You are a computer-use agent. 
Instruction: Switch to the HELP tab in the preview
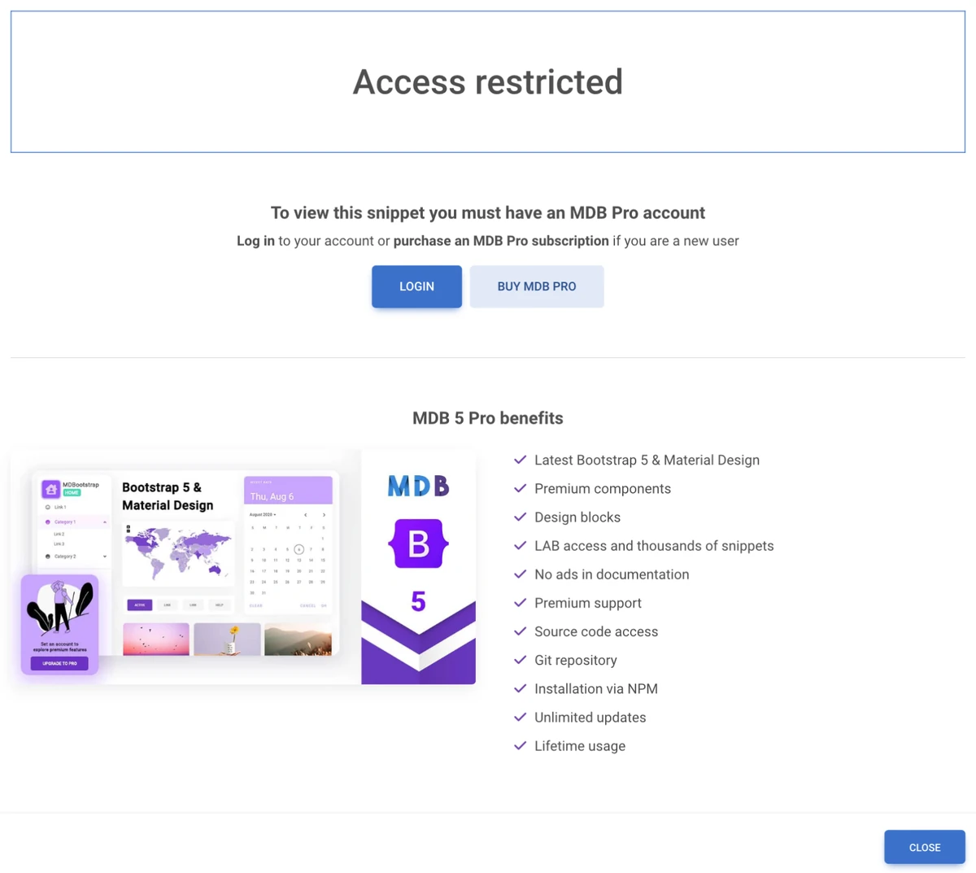tap(219, 605)
